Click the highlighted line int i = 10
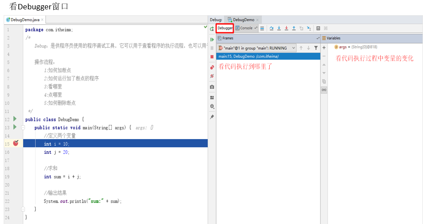Screen dimensions: 423x224 click(x=115, y=143)
